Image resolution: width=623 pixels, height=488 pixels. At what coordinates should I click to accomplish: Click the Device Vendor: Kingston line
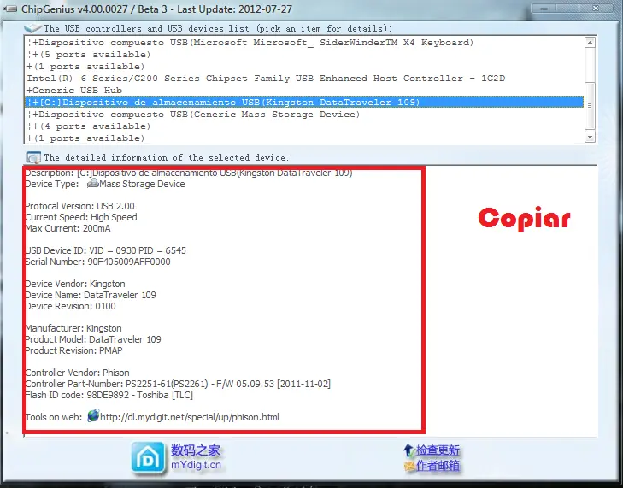point(75,284)
